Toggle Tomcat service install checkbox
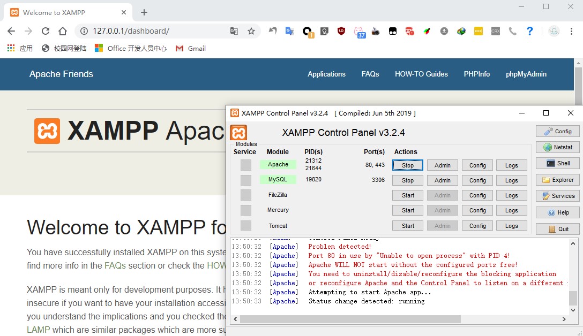Image resolution: width=583 pixels, height=336 pixels. [246, 226]
